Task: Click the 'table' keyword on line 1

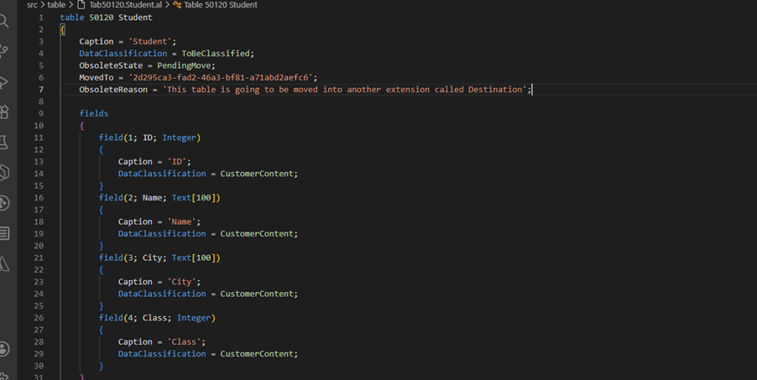Action: click(x=72, y=18)
